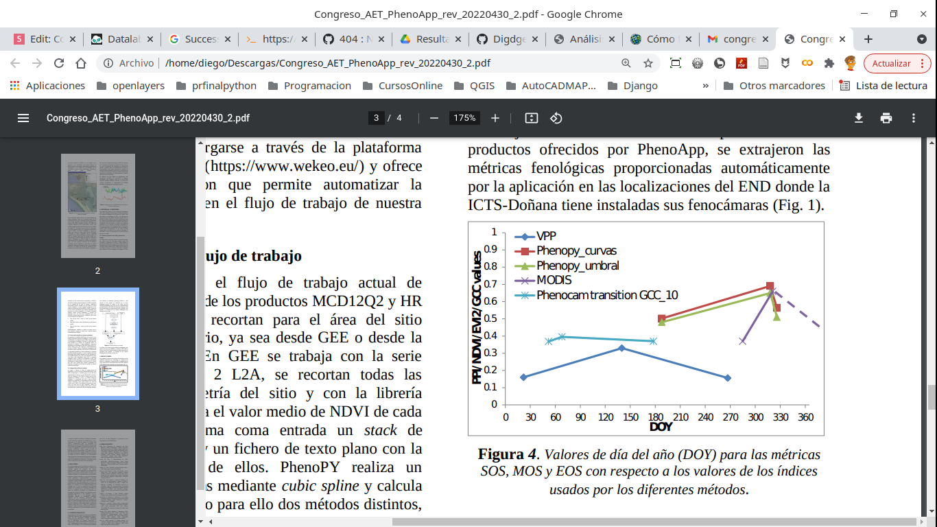
Task: Download the PDF file
Action: click(x=858, y=118)
